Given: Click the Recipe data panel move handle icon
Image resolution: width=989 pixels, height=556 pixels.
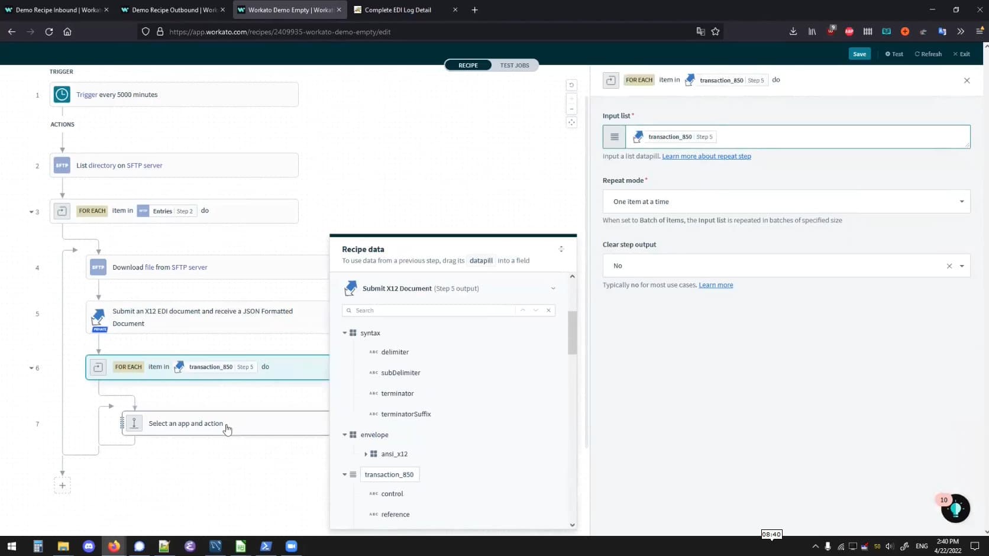Looking at the screenshot, I should coord(561,249).
